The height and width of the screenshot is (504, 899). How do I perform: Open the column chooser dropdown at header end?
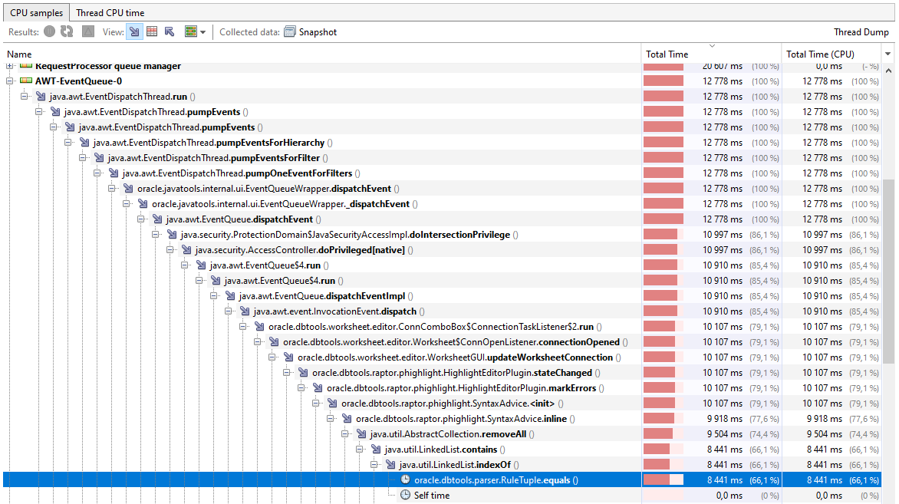[x=888, y=54]
